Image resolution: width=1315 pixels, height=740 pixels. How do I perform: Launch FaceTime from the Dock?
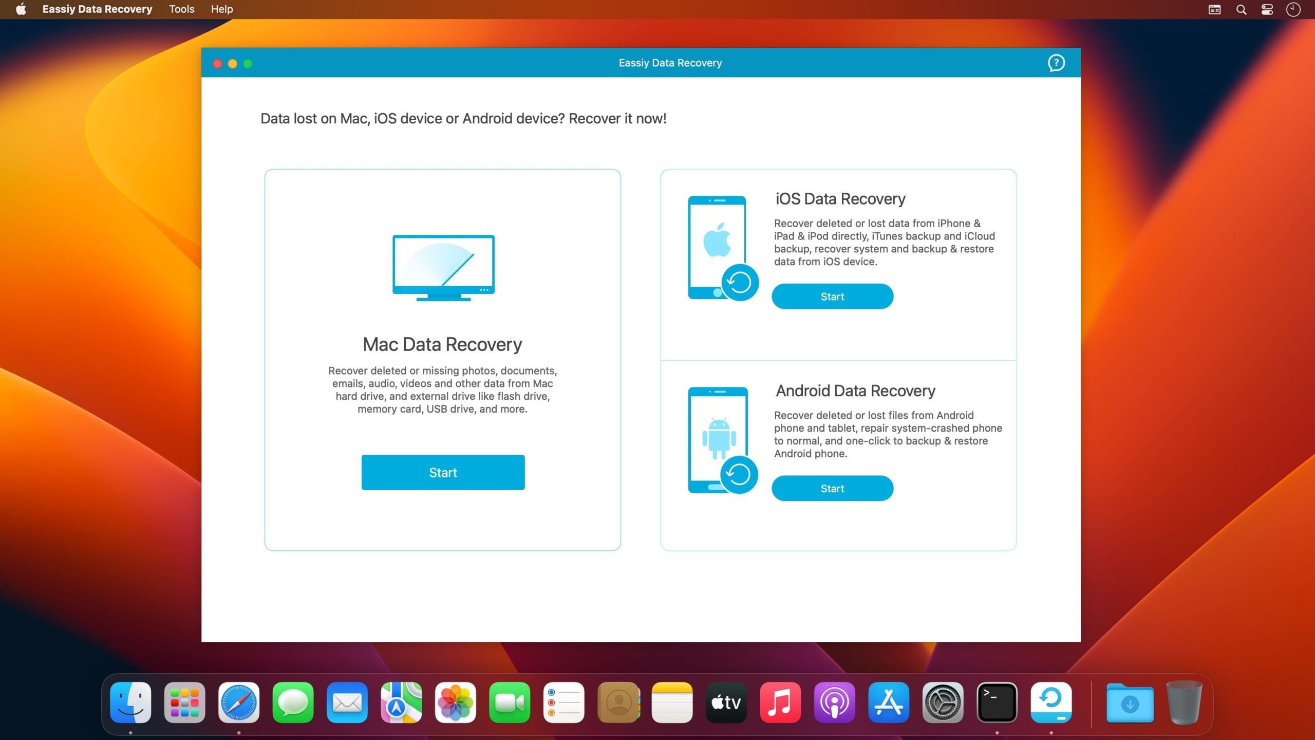pyautogui.click(x=510, y=702)
